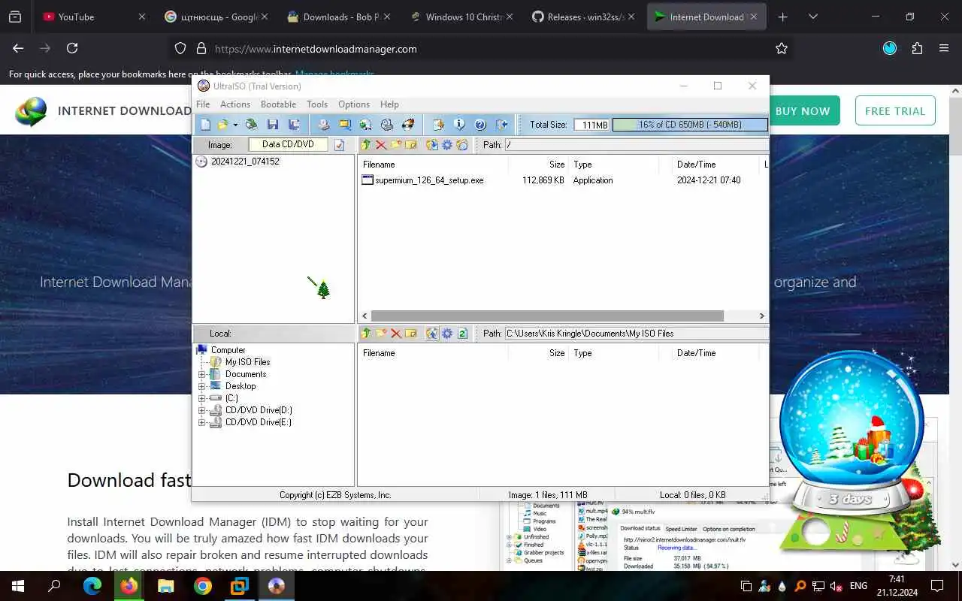The image size is (962, 601).
Task: Click the blue question mark Help icon
Action: point(480,125)
